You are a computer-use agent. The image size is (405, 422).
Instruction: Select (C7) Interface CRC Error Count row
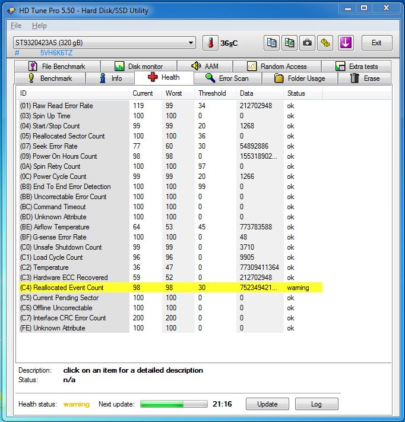point(170,318)
